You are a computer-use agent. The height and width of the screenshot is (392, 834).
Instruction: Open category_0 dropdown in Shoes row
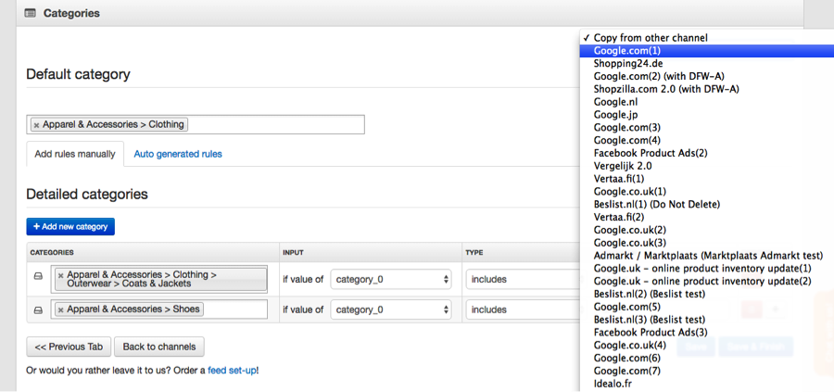(391, 310)
